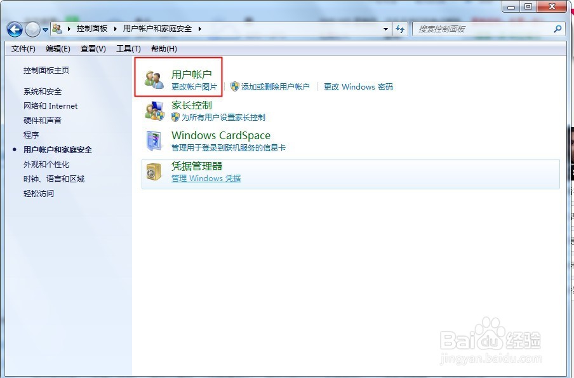Open the 凭据管理器 heading
This screenshot has width=574, height=378.
pos(197,166)
